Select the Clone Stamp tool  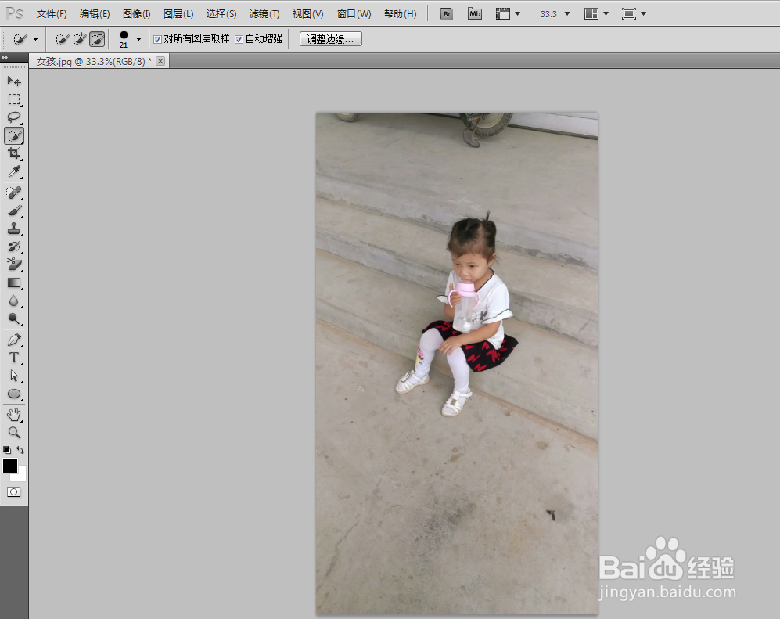click(14, 229)
